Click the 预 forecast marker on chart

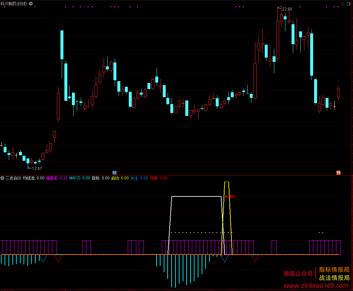coord(338,173)
